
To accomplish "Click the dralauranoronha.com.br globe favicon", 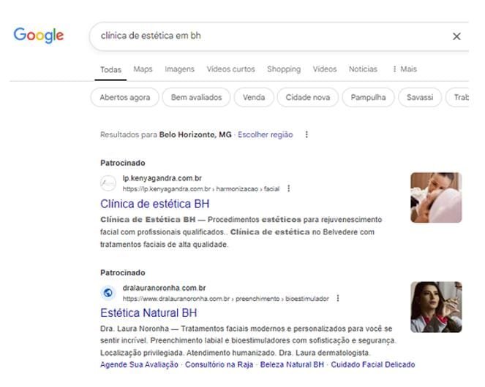I will pos(108,293).
